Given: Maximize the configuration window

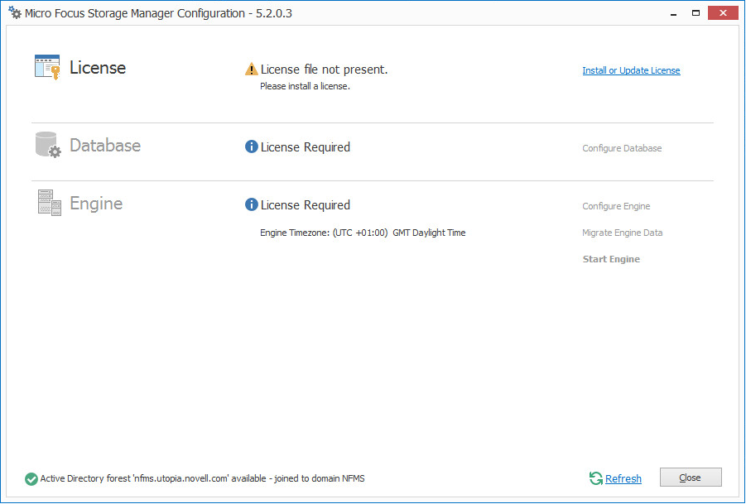Looking at the screenshot, I should coord(696,12).
